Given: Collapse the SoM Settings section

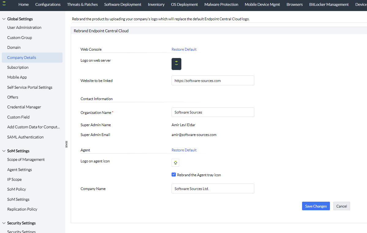Looking at the screenshot, I should (4, 151).
